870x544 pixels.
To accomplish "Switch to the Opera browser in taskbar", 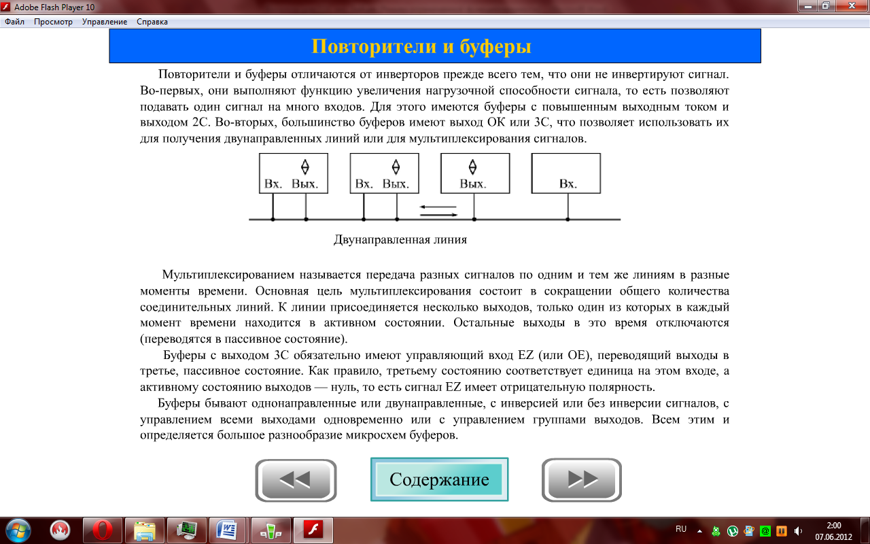I will click(x=103, y=530).
